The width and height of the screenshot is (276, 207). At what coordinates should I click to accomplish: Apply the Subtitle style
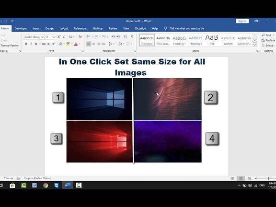pyautogui.click(x=228, y=40)
